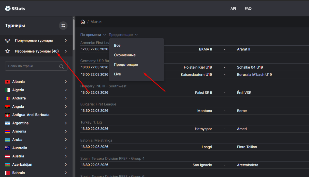Open the Montana vs Beroe match row
Screen dimensions: 309x177
tap(194, 111)
